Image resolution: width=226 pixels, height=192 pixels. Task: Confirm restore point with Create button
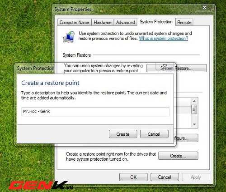pos(123,134)
